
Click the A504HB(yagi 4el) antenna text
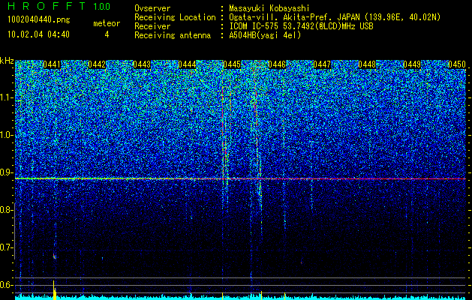coord(265,35)
